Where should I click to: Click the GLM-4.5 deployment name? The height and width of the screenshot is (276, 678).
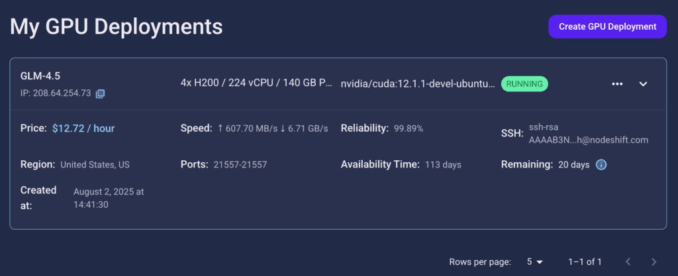40,76
